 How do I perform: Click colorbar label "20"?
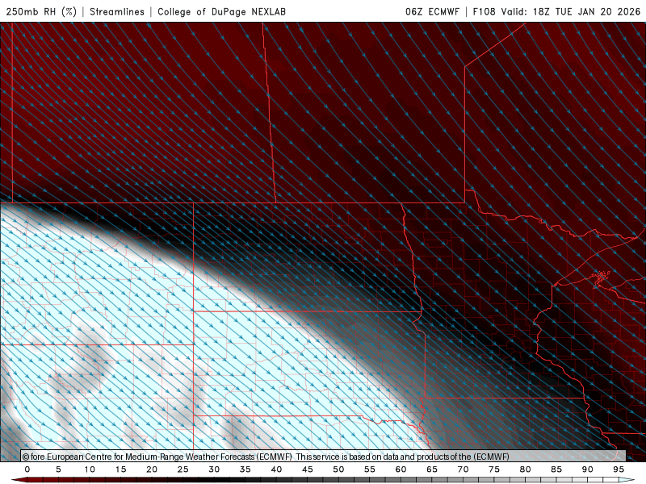point(152,469)
